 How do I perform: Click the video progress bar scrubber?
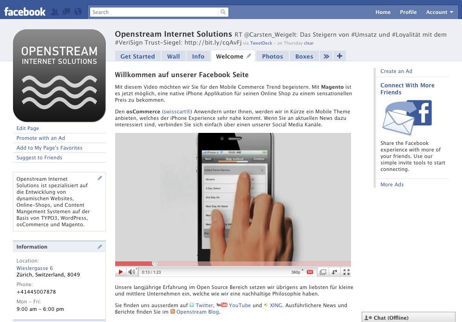click(155, 263)
